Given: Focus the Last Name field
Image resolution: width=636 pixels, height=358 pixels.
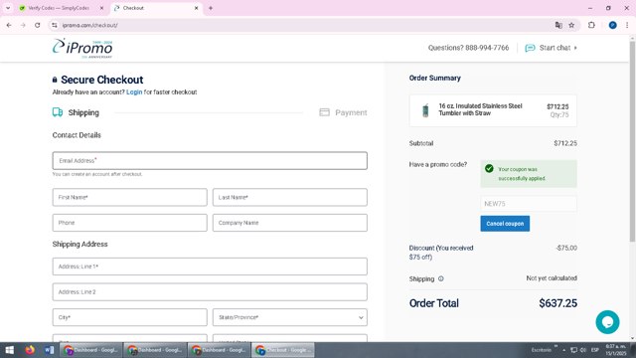Looking at the screenshot, I should 290,197.
